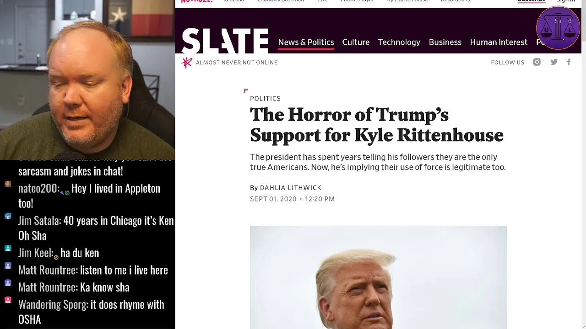The width and height of the screenshot is (586, 329).
Task: Click the pink asterisk Almost Never Not Online icon
Action: pos(187,63)
